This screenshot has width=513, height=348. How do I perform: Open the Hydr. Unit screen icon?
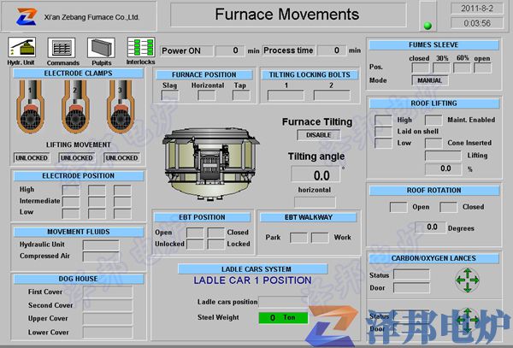pos(21,47)
